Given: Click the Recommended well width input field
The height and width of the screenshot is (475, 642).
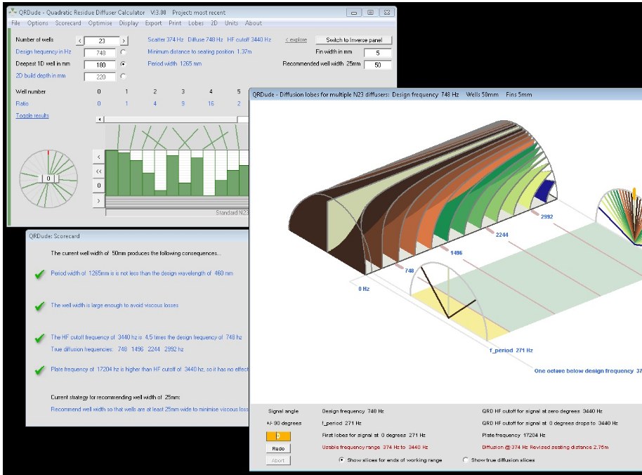Looking at the screenshot, I should tap(377, 65).
